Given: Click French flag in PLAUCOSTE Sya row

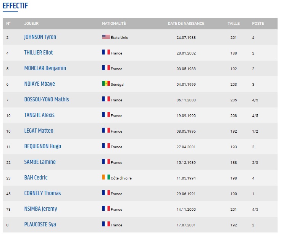Looking at the screenshot, I should pos(106,224).
